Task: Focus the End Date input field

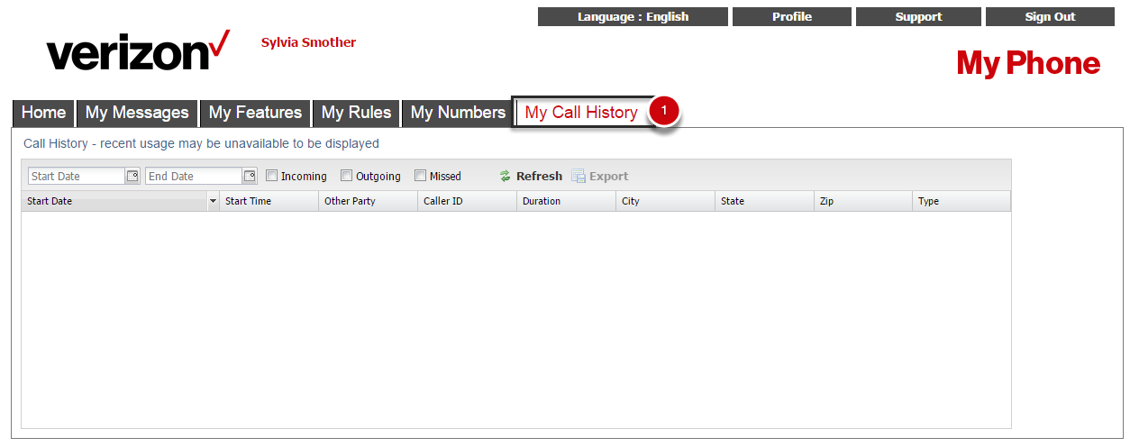Action: 195,176
